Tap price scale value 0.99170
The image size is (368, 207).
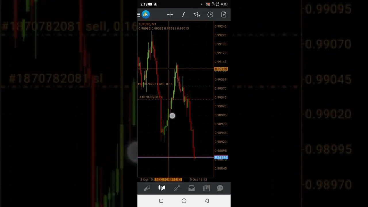[221, 53]
